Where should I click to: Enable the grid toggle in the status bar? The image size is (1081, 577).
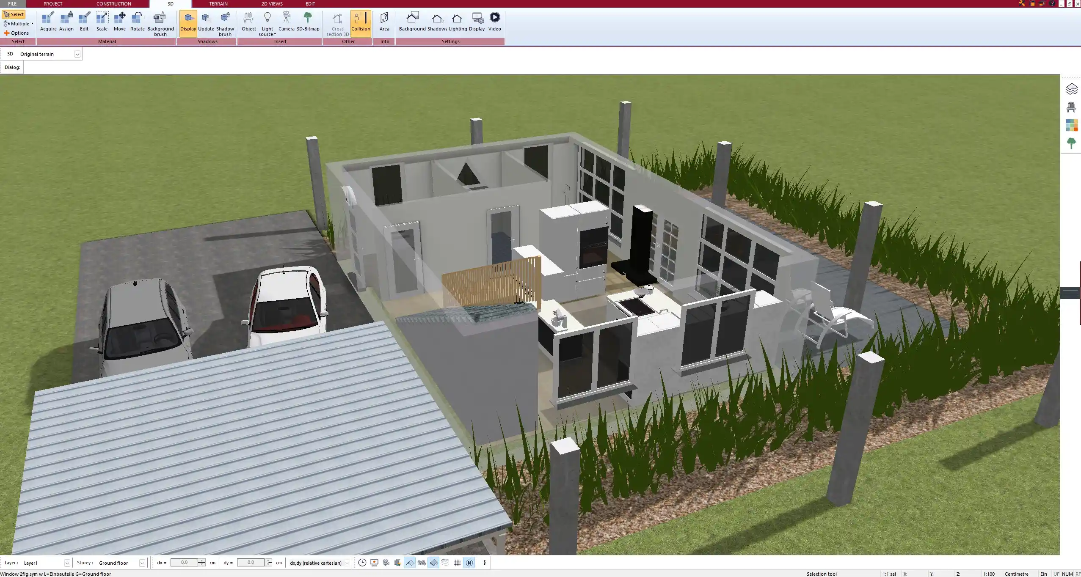[x=457, y=563]
